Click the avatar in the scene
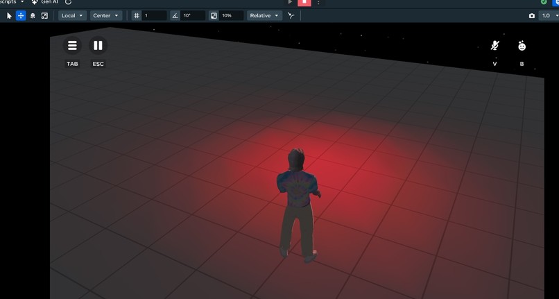This screenshot has width=559, height=299. [x=298, y=205]
